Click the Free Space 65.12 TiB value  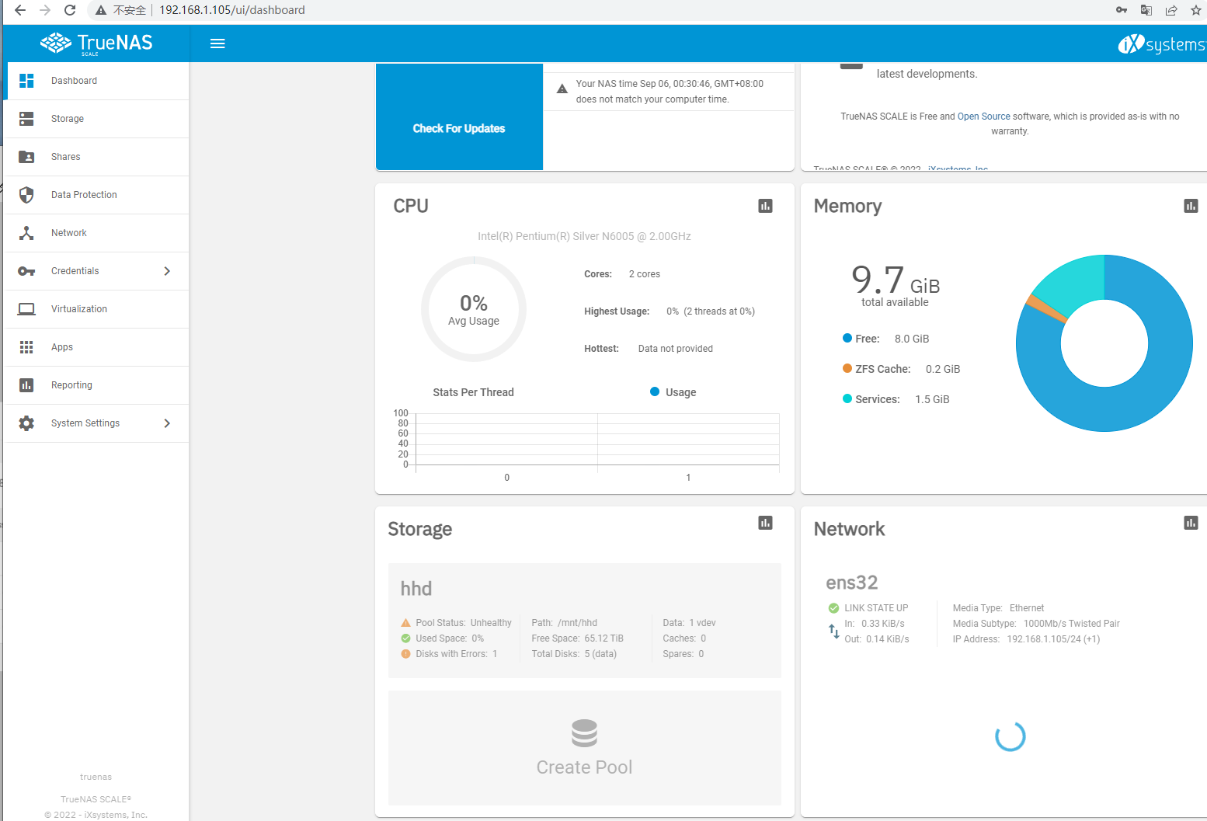603,638
